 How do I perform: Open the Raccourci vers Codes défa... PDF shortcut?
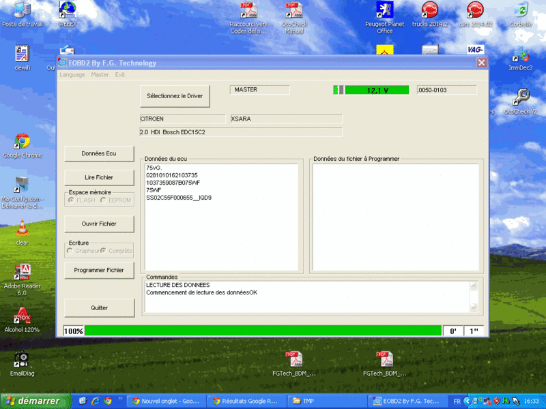(248, 18)
